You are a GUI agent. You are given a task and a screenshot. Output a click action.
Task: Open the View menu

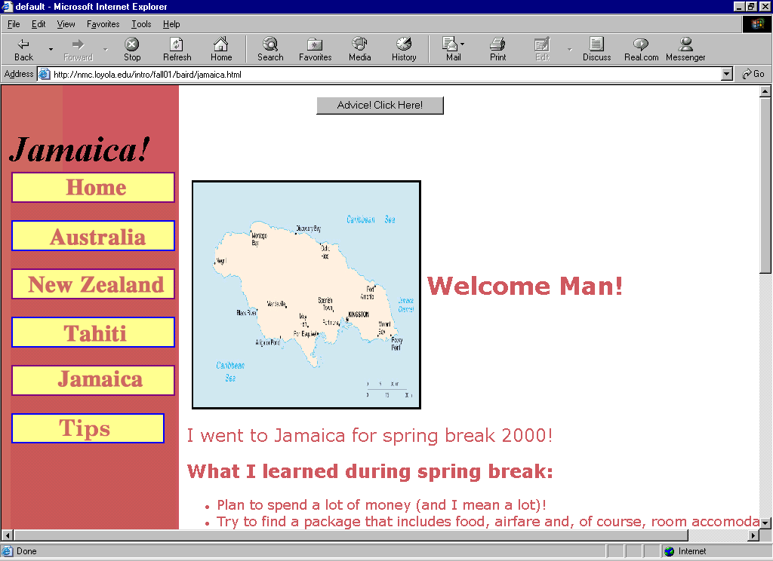pos(66,24)
